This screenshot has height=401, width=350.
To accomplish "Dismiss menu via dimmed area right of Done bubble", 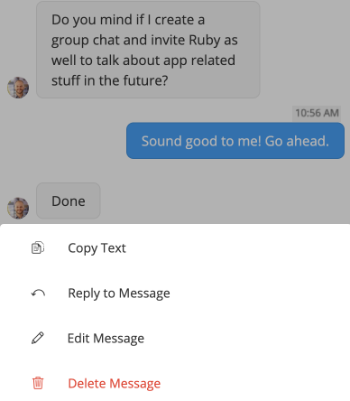I will [x=226, y=200].
